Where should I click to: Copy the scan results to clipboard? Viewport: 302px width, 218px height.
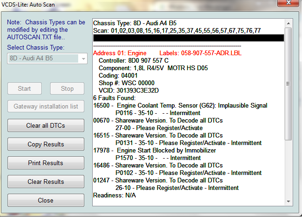(x=46, y=144)
